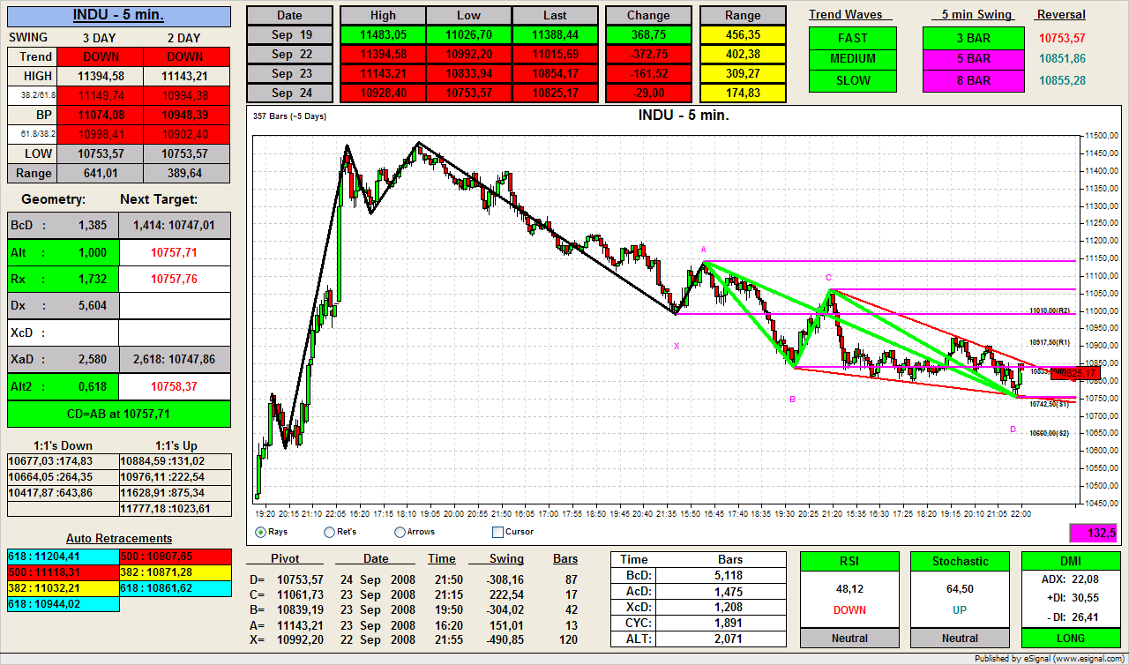Click the next target '2,618: 10747,86'
The width and height of the screenshot is (1129, 665).
pyautogui.click(x=174, y=359)
